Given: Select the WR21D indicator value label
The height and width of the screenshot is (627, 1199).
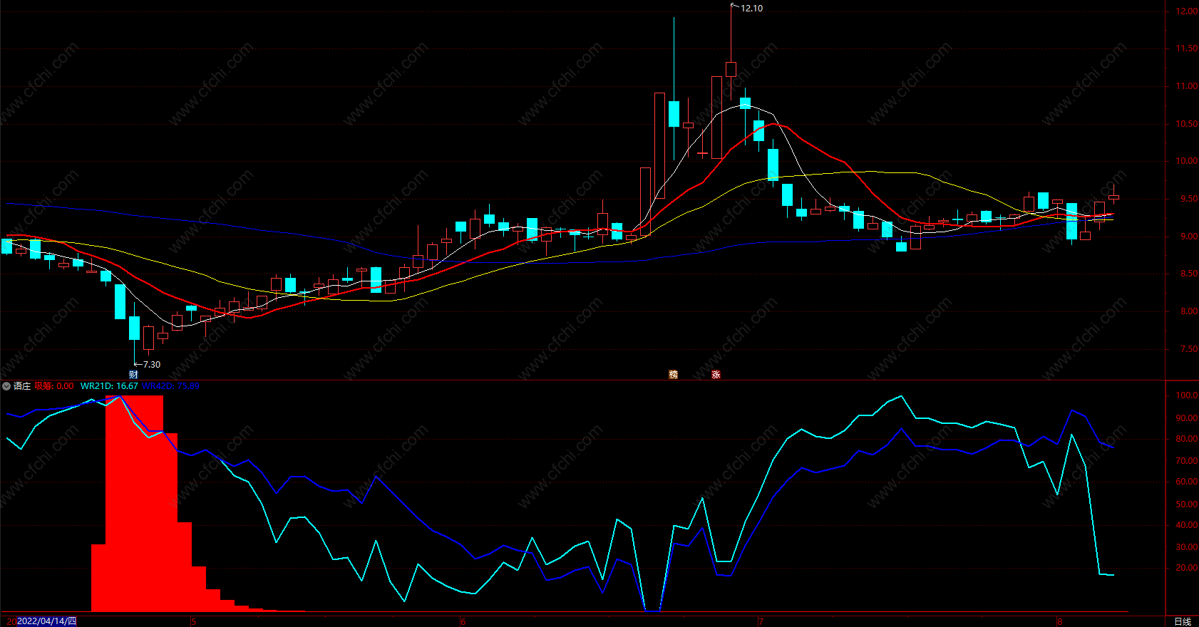Looking at the screenshot, I should pos(109,386).
